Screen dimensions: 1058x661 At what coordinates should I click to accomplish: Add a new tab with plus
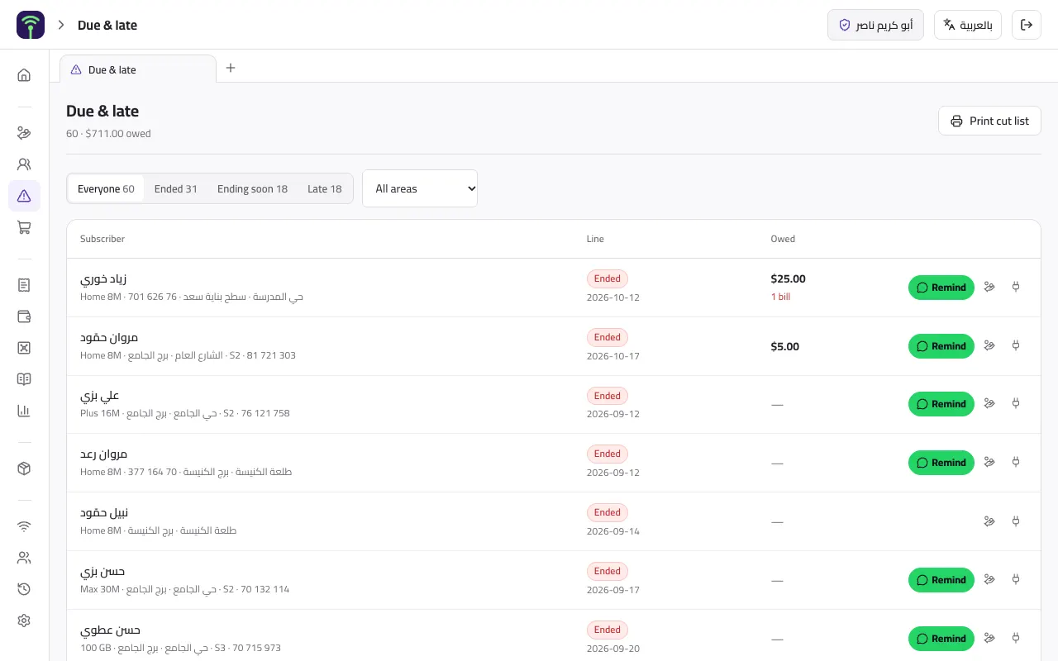point(231,68)
